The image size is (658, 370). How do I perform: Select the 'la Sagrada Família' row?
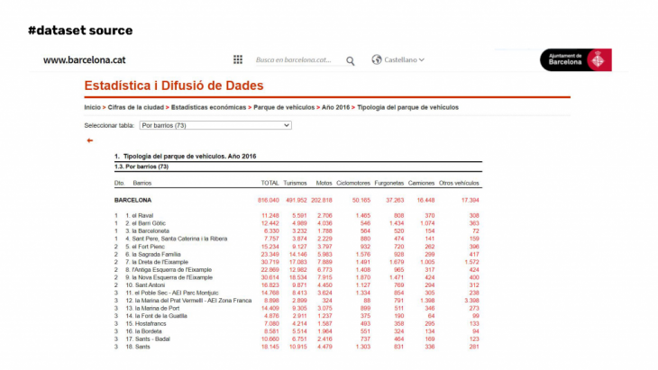156,255
